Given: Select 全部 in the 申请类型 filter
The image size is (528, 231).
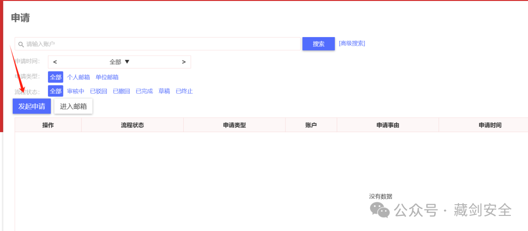Looking at the screenshot, I should click(x=56, y=77).
